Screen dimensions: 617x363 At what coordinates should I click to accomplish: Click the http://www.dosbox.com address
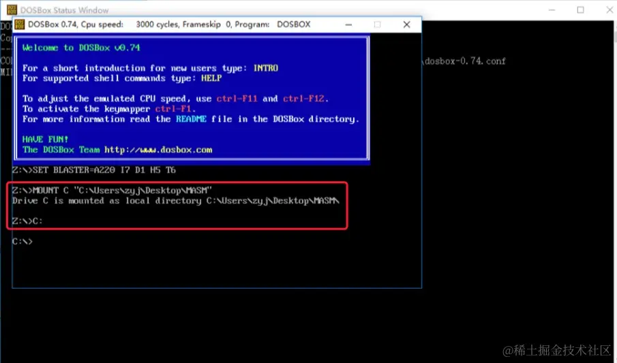[158, 150]
